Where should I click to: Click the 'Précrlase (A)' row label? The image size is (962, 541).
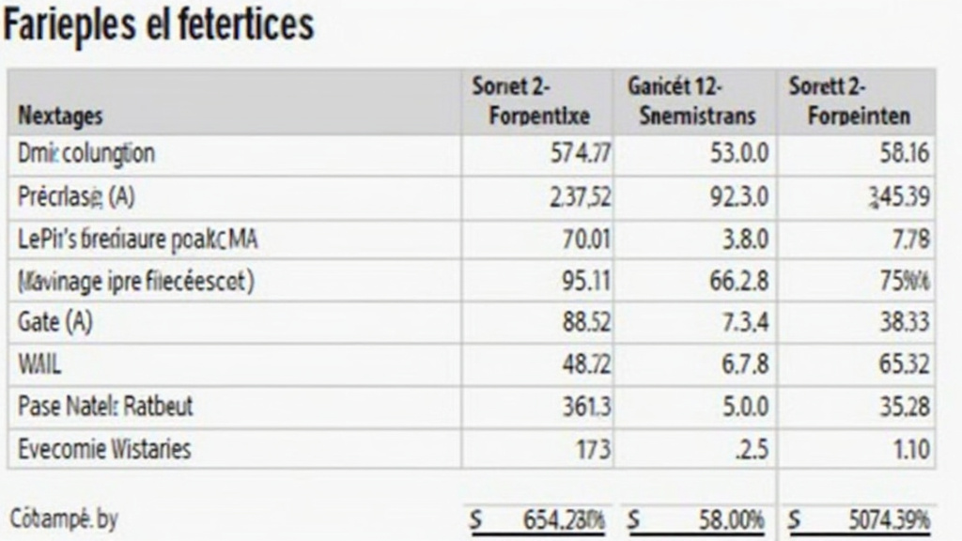pos(75,197)
